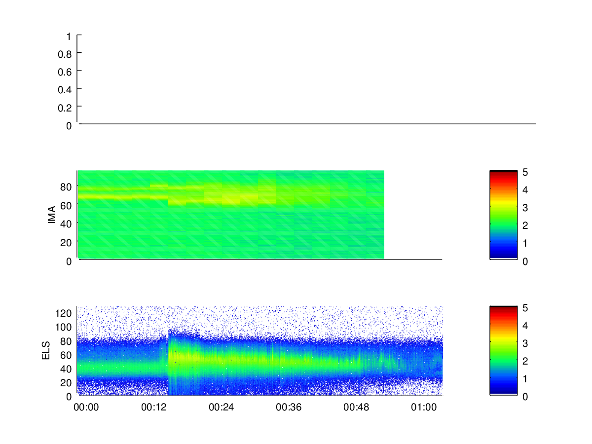Click the IMA colorbar 3 label
This screenshot has width=592, height=444.
pyautogui.click(x=525, y=208)
